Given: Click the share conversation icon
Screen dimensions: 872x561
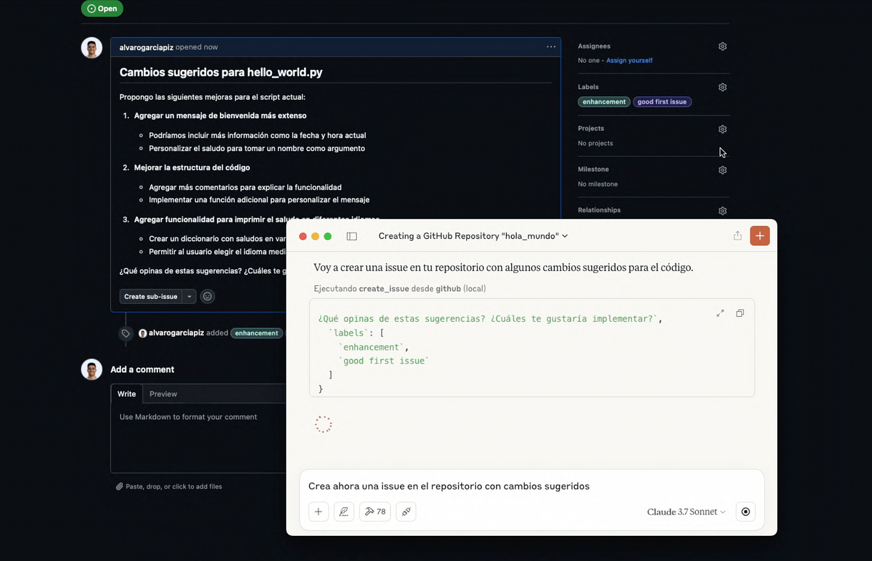Looking at the screenshot, I should [x=737, y=236].
